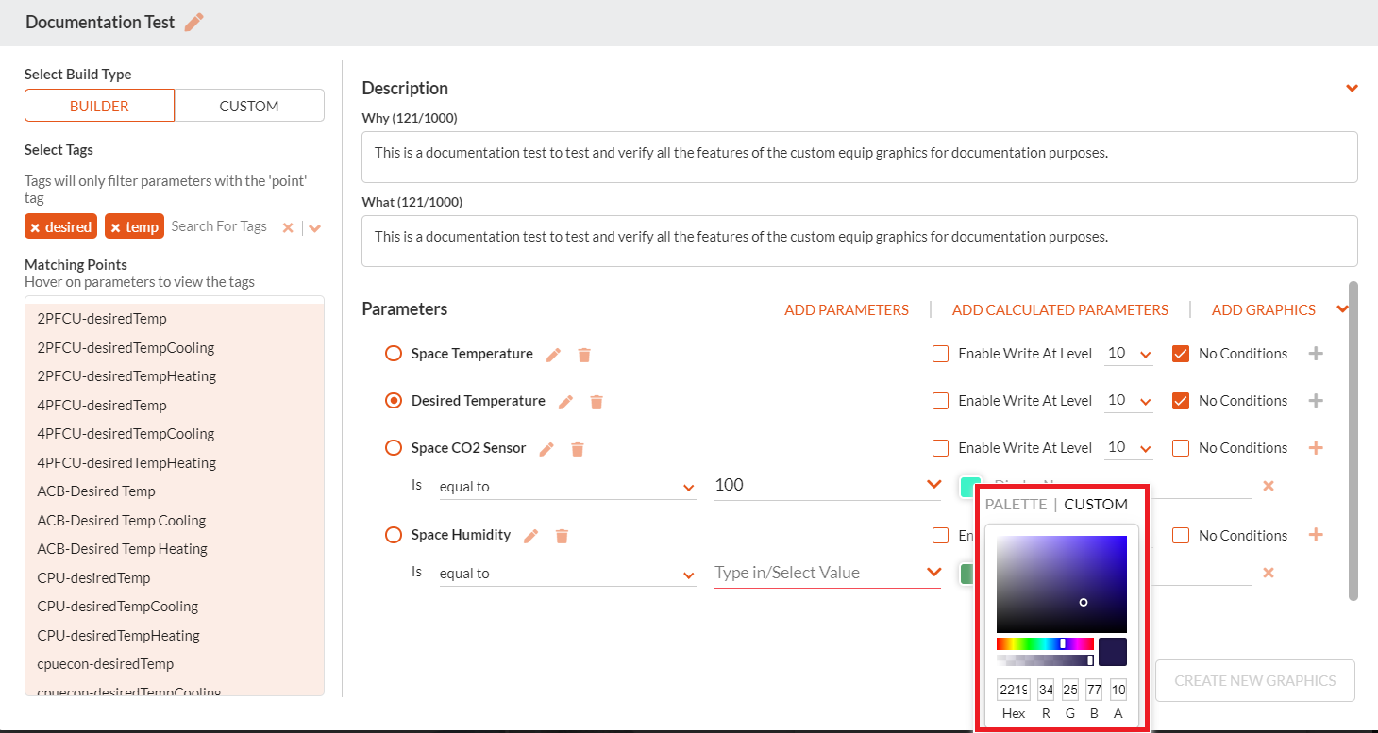This screenshot has height=733, width=1378.
Task: Remove the Space CO2 Sensor condition row
Action: point(1269,486)
